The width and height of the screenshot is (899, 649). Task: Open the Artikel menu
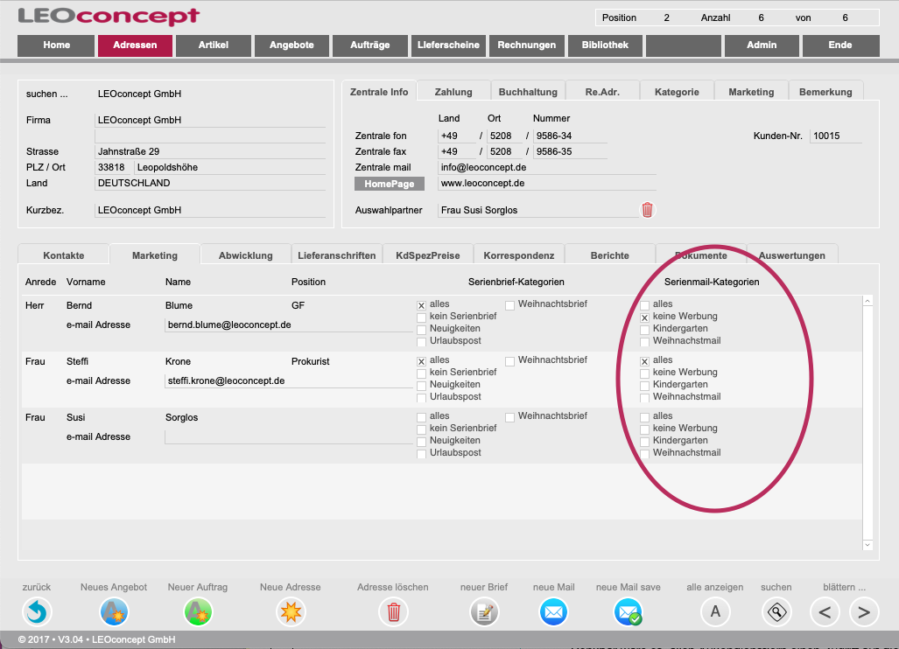click(x=214, y=45)
